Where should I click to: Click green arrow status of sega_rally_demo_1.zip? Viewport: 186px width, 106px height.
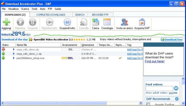[x=4, y=54]
